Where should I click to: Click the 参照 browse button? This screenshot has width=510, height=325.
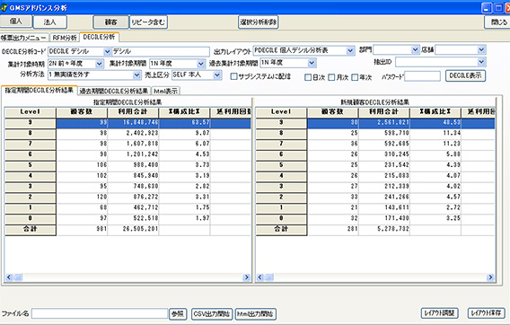pyautogui.click(x=178, y=314)
